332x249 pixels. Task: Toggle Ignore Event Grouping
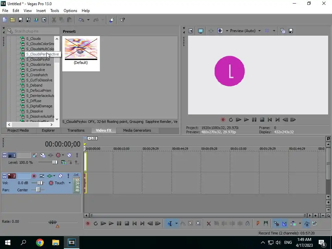(314, 223)
